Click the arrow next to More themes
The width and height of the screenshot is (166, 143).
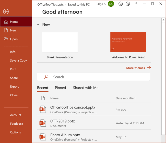coord(149,68)
